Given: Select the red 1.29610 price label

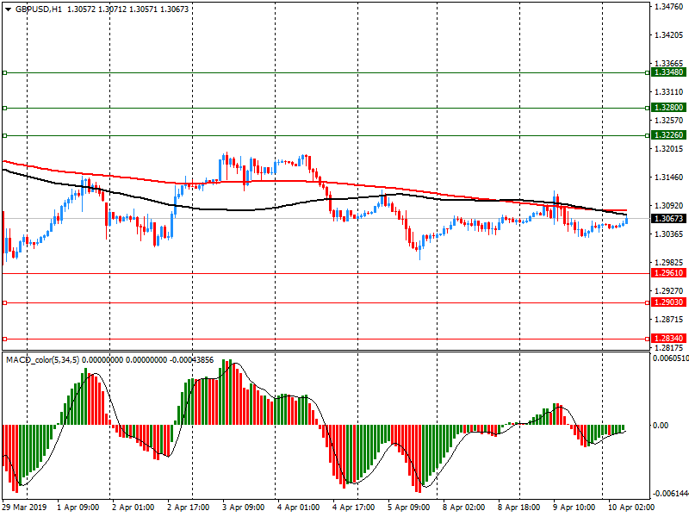Looking at the screenshot, I should click(668, 273).
